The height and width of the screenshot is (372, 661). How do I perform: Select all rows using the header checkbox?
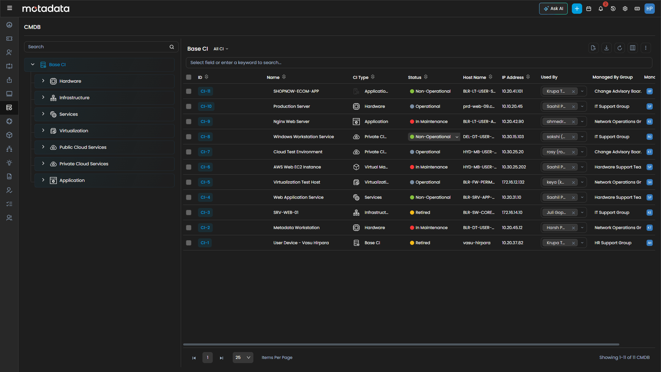[x=189, y=77]
